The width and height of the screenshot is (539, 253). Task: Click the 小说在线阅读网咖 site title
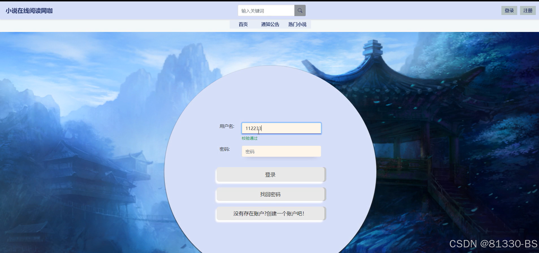pos(29,11)
